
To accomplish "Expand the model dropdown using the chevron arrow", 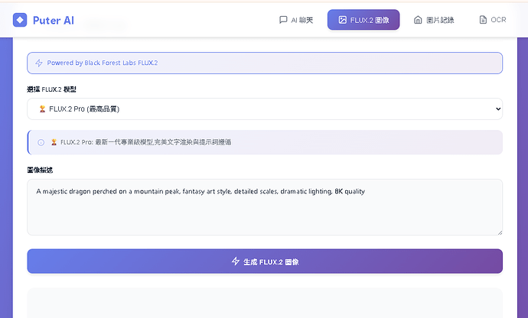I will coord(498,109).
